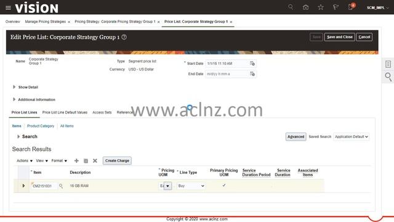The image size is (394, 222).
Task: Duplicate selected line with copy icon
Action: click(86, 160)
